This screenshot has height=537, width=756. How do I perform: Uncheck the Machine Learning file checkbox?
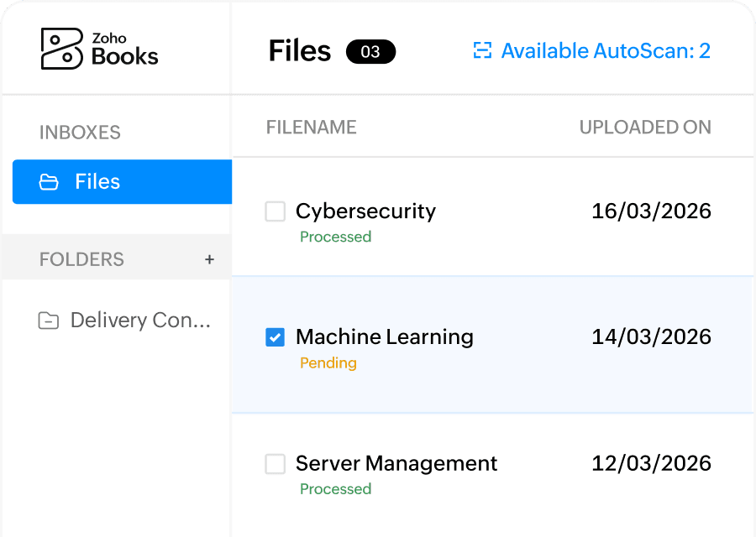coord(276,337)
